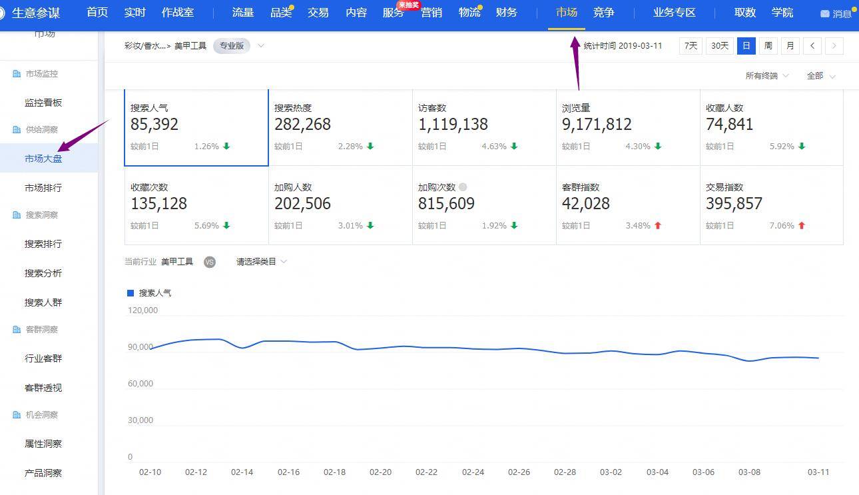Viewport: 859px width, 495px height.
Task: Click the 专业版 badge
Action: tap(232, 46)
